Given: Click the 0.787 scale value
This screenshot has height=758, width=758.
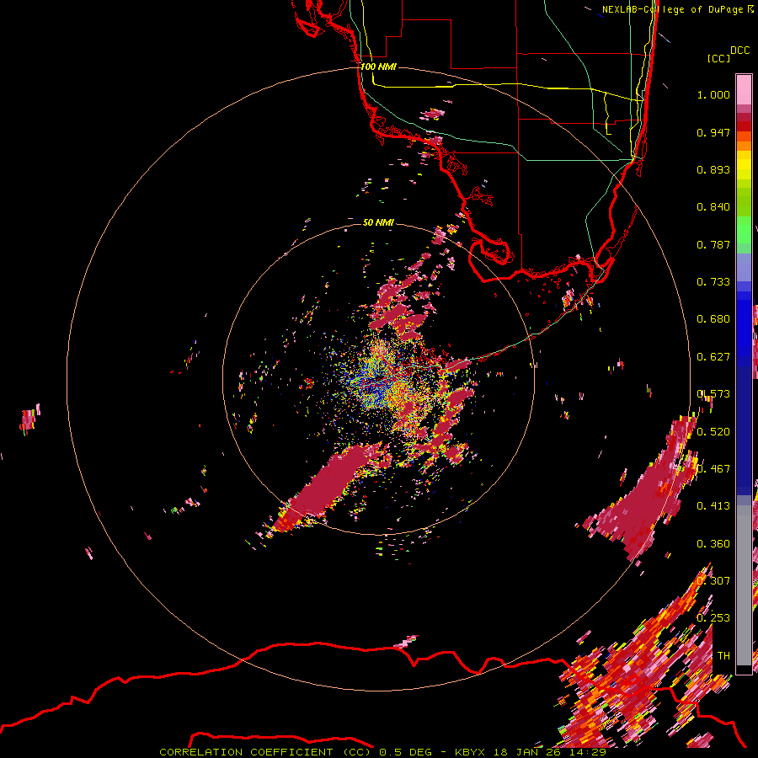Looking at the screenshot, I should click(x=713, y=244).
